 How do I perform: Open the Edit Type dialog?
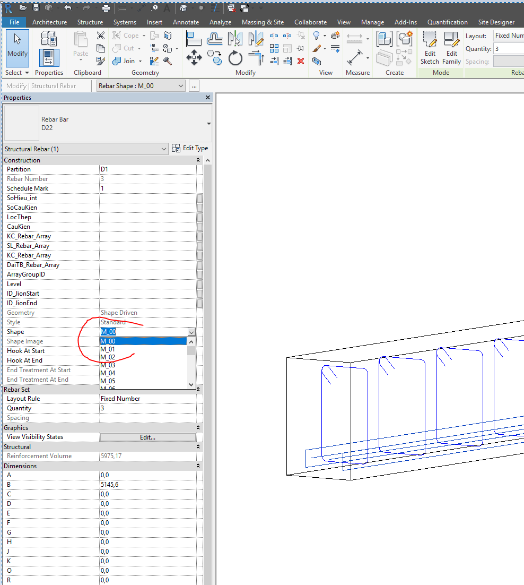(x=190, y=148)
